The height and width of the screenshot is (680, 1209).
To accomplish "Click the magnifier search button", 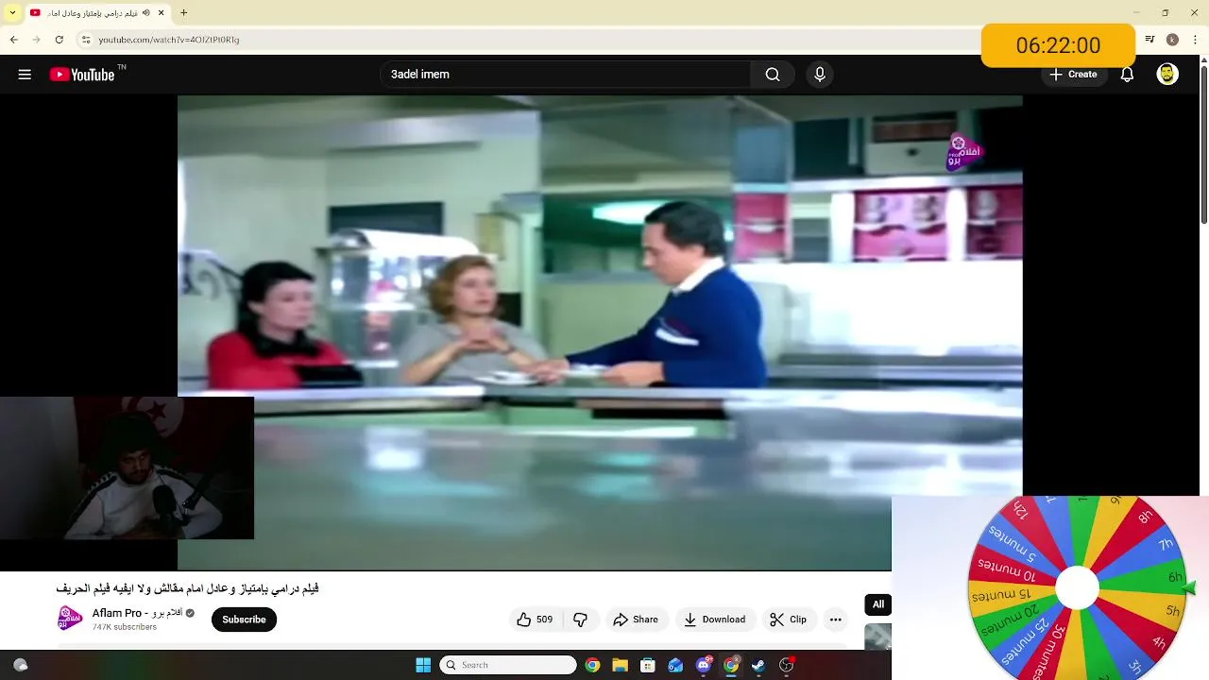I will pyautogui.click(x=773, y=75).
